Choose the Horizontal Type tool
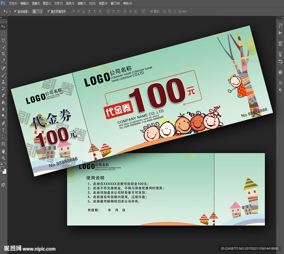The height and width of the screenshot is (254, 284). [4, 130]
